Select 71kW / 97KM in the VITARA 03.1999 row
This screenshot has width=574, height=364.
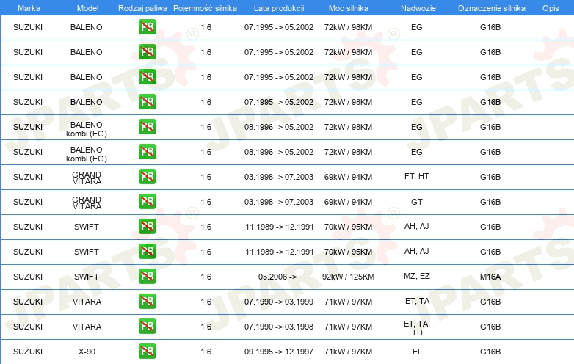pos(348,302)
